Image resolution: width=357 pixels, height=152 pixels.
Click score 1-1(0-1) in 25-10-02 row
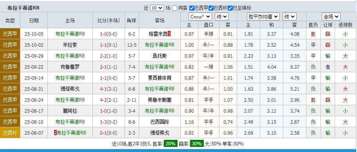click(x=109, y=45)
